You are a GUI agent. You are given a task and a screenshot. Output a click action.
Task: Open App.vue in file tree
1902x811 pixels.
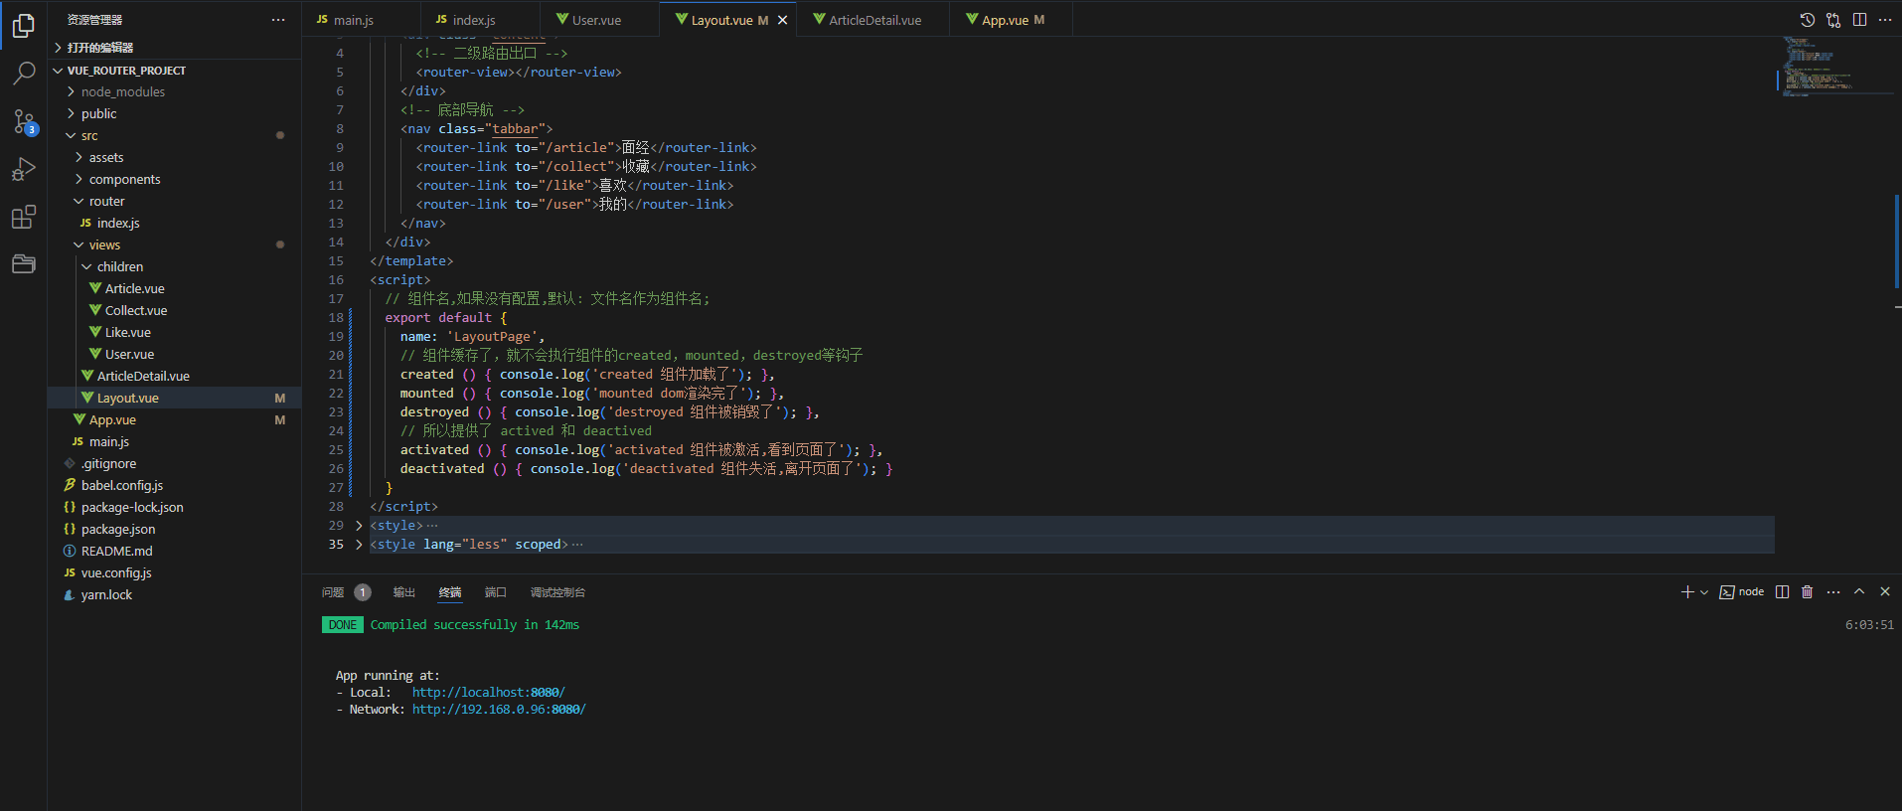pyautogui.click(x=175, y=419)
